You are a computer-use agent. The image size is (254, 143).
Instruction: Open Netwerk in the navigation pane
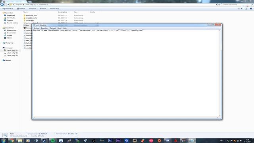click(8, 60)
